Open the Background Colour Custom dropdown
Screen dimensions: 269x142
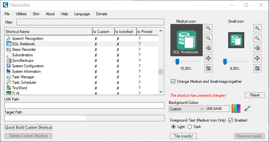[x=187, y=109]
